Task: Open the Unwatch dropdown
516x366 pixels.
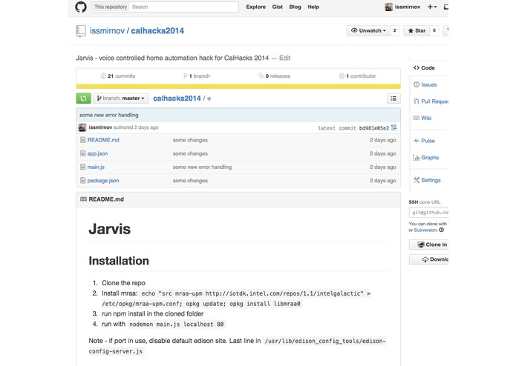Action: pyautogui.click(x=368, y=30)
